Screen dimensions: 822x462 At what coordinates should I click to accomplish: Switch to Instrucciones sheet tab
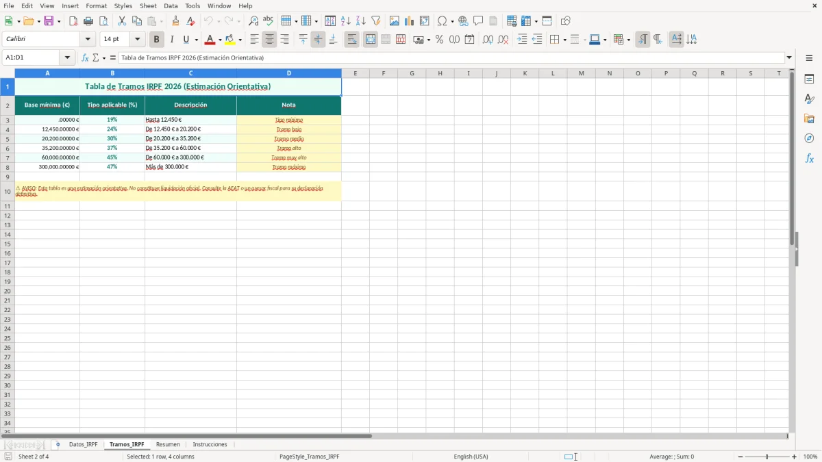210,445
